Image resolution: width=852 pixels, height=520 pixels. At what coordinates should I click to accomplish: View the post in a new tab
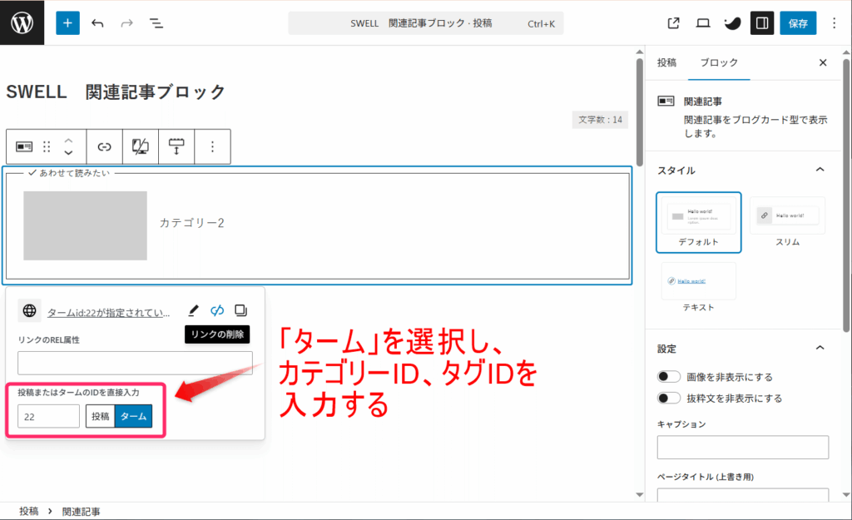pos(673,22)
